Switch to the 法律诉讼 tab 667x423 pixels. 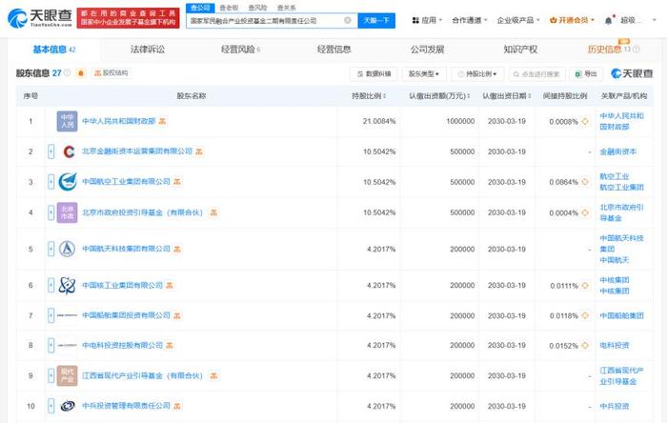pos(148,50)
